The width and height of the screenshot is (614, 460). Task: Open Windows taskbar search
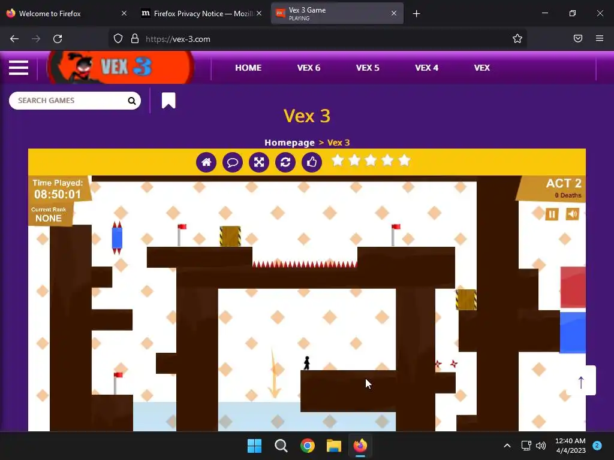[x=281, y=446]
